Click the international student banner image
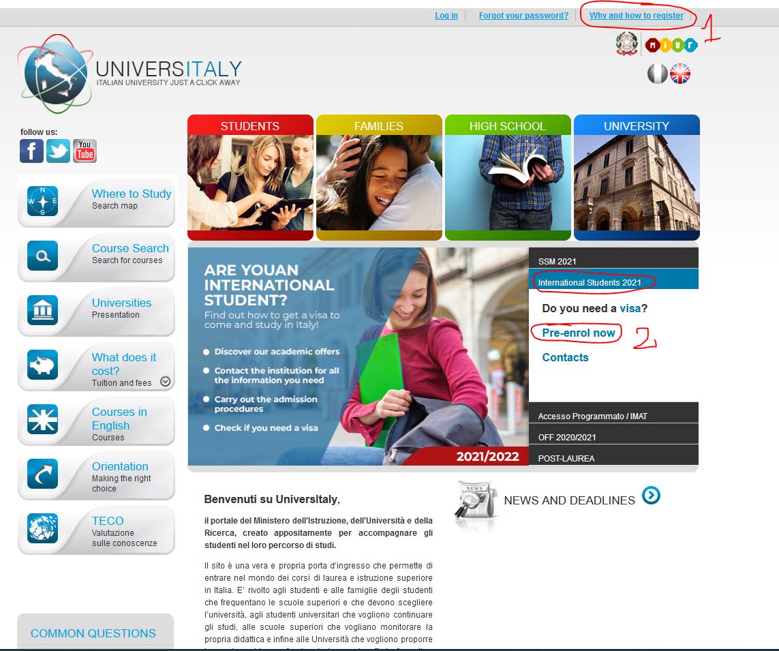This screenshot has height=651, width=779. click(x=358, y=356)
